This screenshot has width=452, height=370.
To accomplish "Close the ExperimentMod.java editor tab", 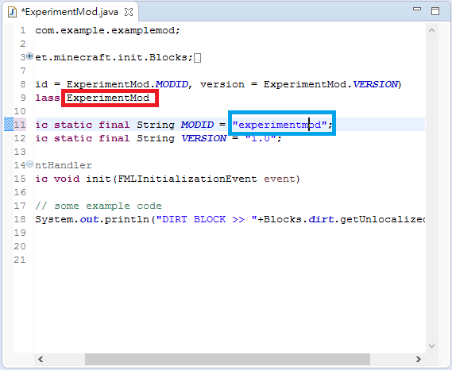I will pyautogui.click(x=129, y=12).
